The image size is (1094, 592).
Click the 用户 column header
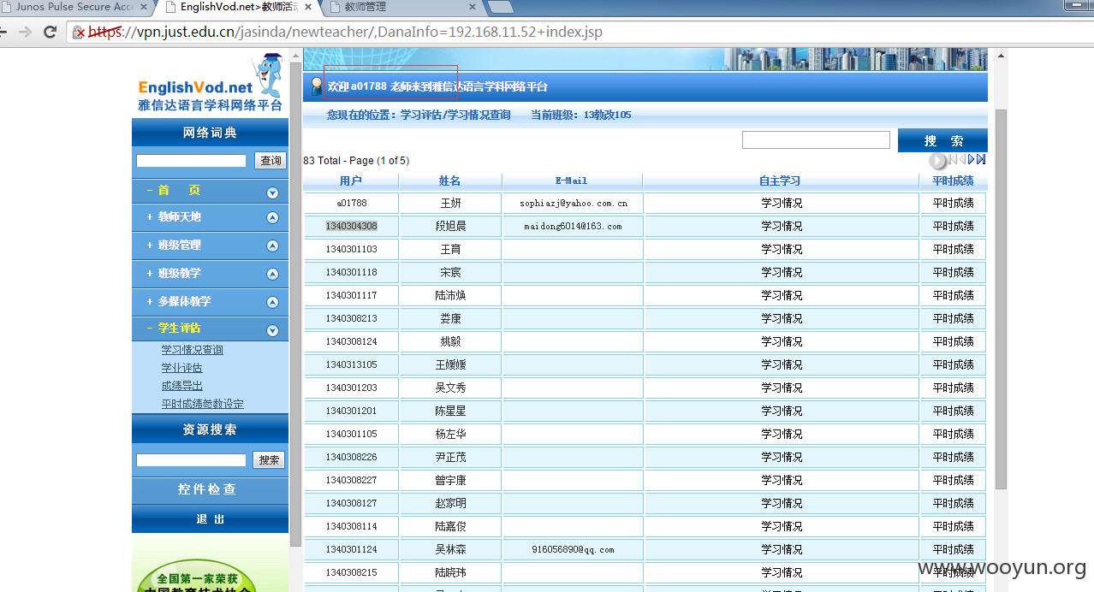351,181
